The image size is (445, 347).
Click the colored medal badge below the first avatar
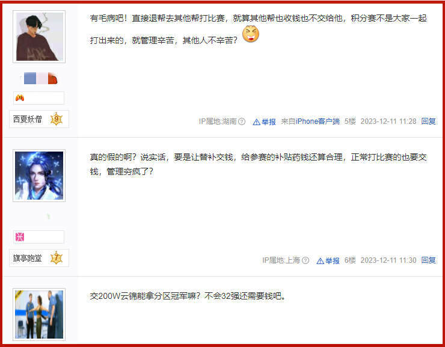pos(40,79)
